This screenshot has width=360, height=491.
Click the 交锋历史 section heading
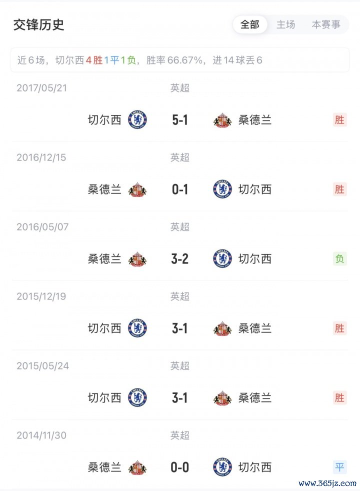click(x=39, y=24)
